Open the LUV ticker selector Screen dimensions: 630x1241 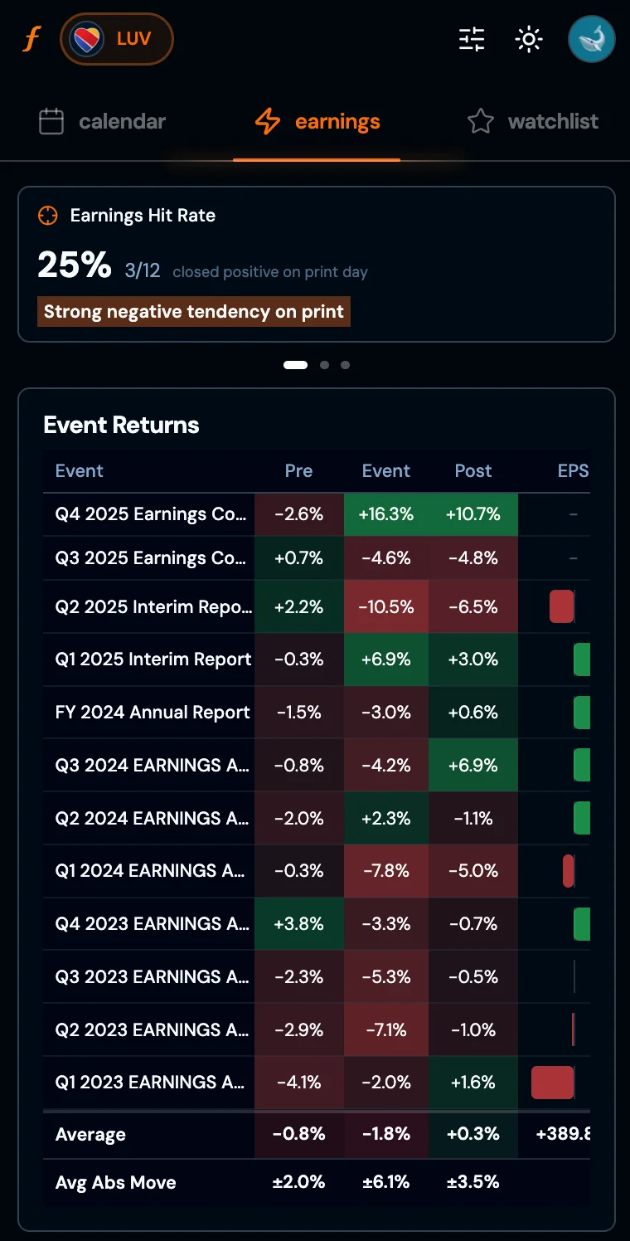point(117,38)
